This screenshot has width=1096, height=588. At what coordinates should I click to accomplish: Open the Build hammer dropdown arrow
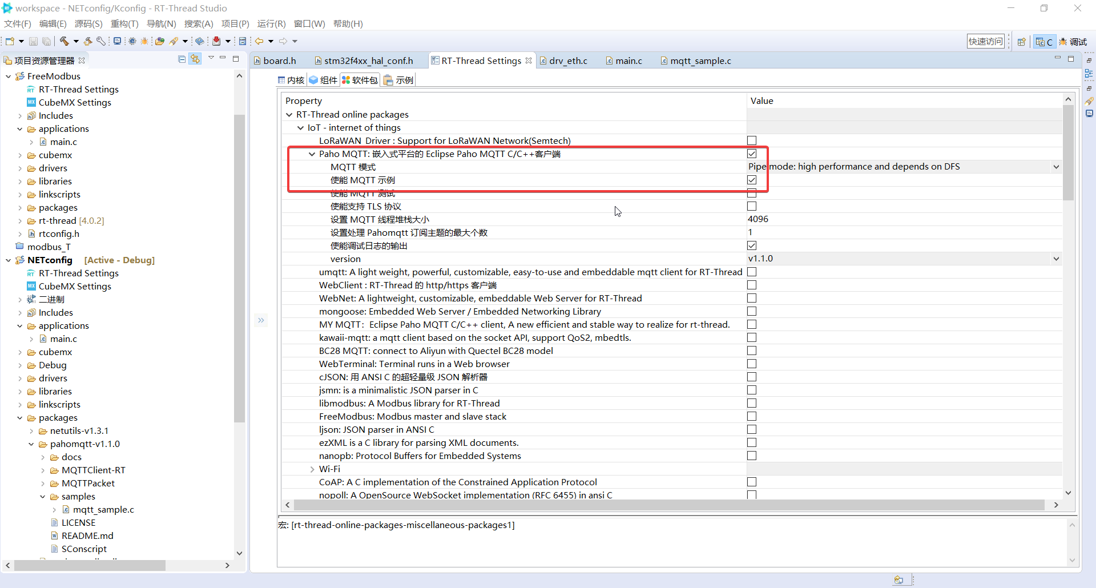(76, 41)
